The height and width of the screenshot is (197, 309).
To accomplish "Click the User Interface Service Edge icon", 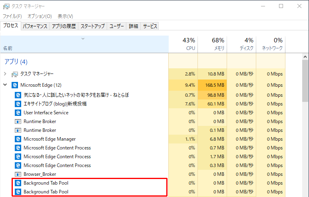I will tap(18, 113).
